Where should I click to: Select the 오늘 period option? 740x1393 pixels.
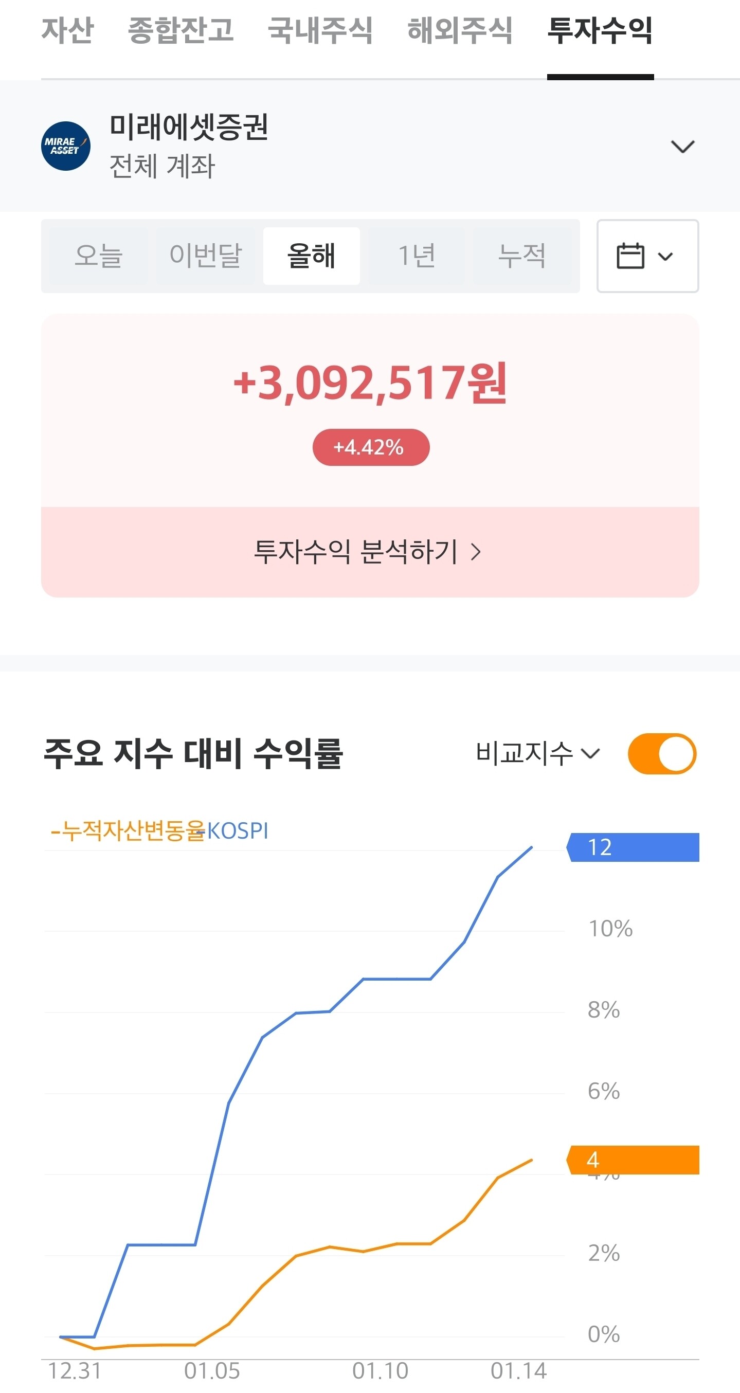point(98,256)
